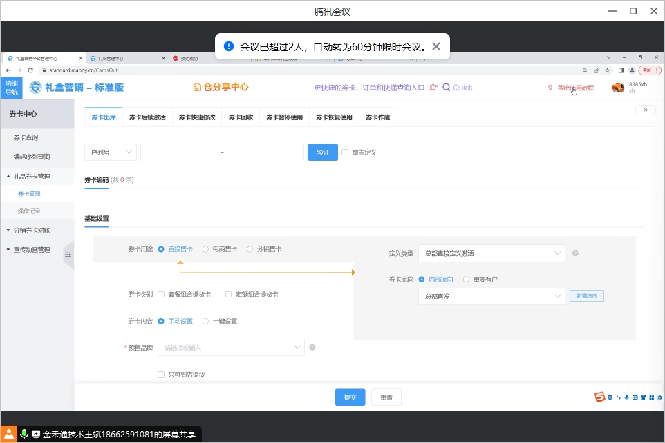
Task: Click the double-arrow expand button beside the tabs
Action: pos(645,110)
